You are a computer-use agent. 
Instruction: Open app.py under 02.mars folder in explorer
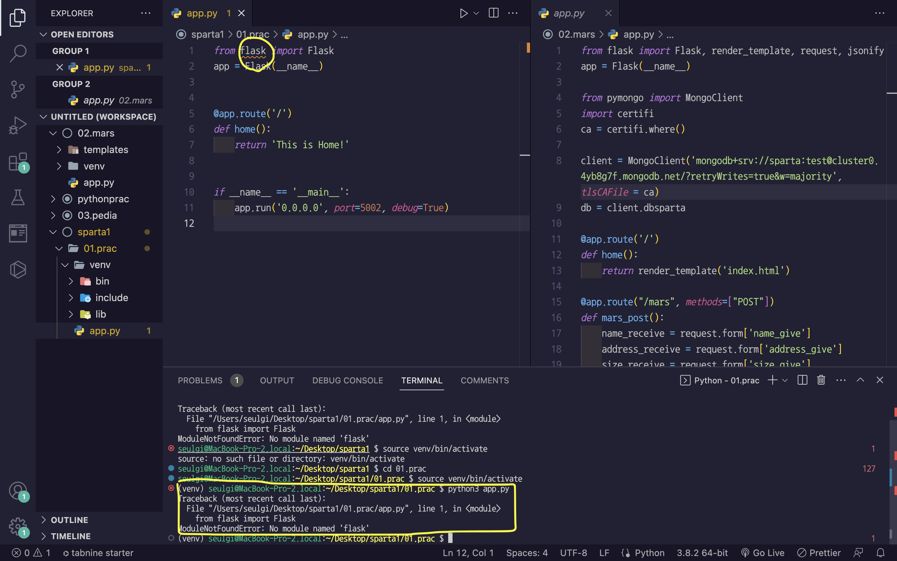point(99,183)
